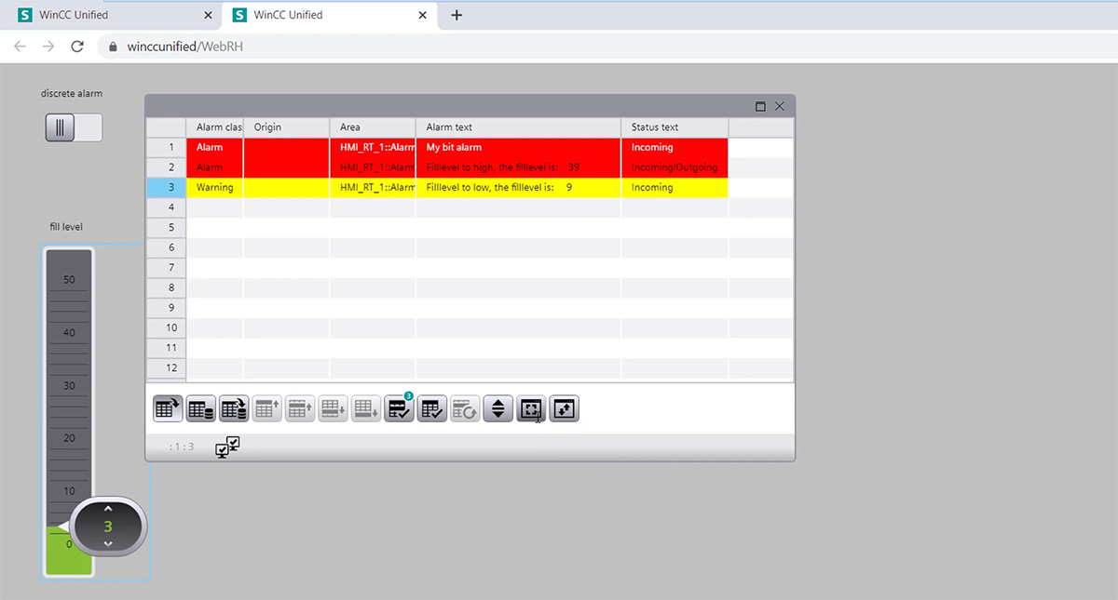The image size is (1118, 600).
Task: Click the connection status monitors icon
Action: (x=227, y=447)
